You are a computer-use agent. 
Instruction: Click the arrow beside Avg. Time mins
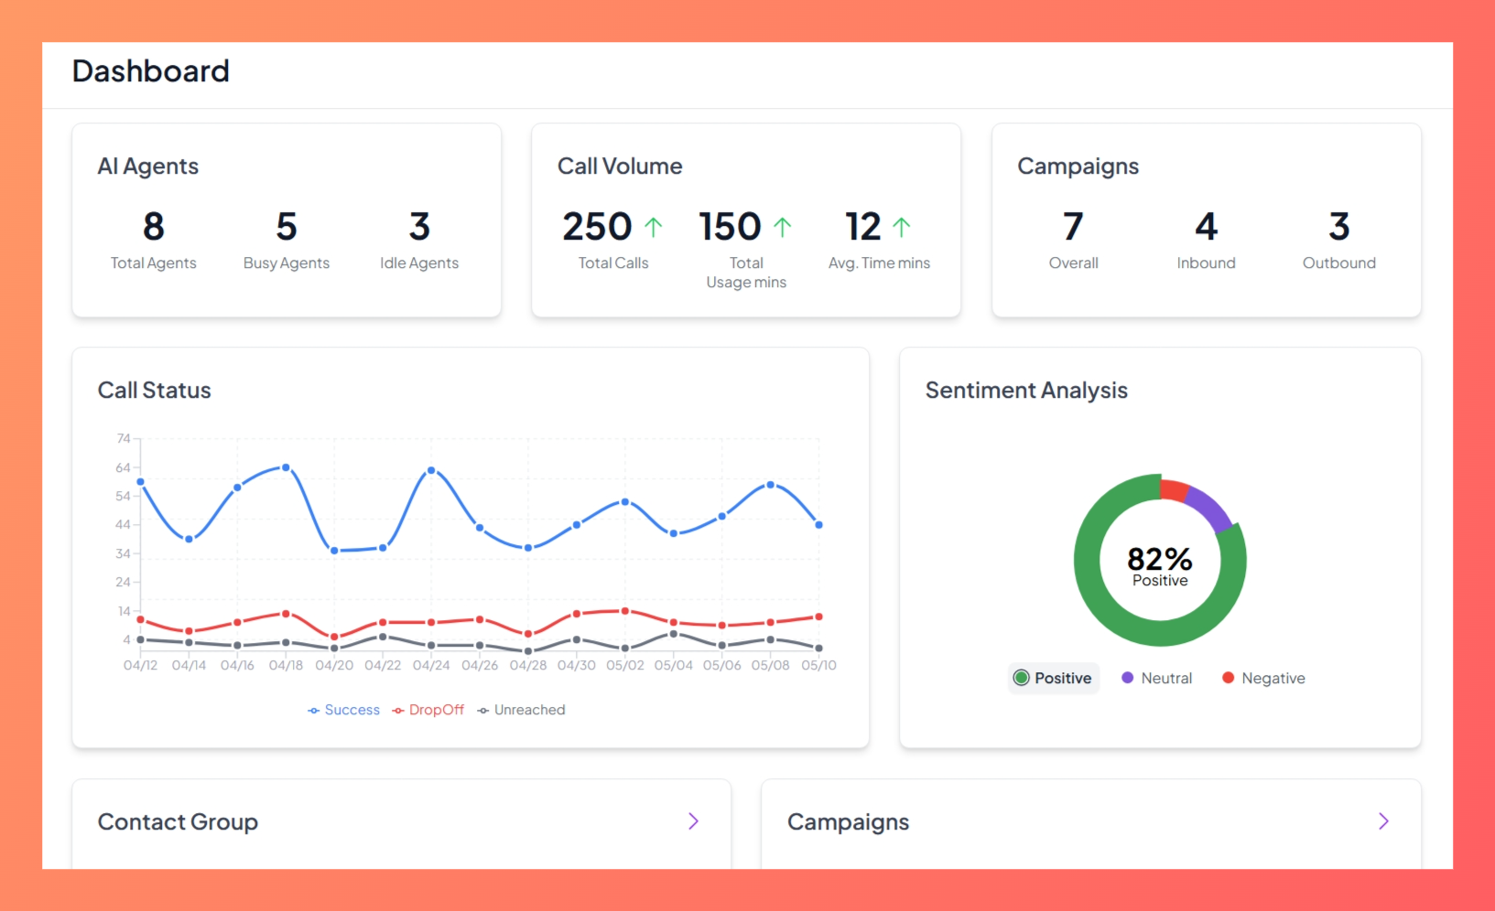[x=901, y=227]
